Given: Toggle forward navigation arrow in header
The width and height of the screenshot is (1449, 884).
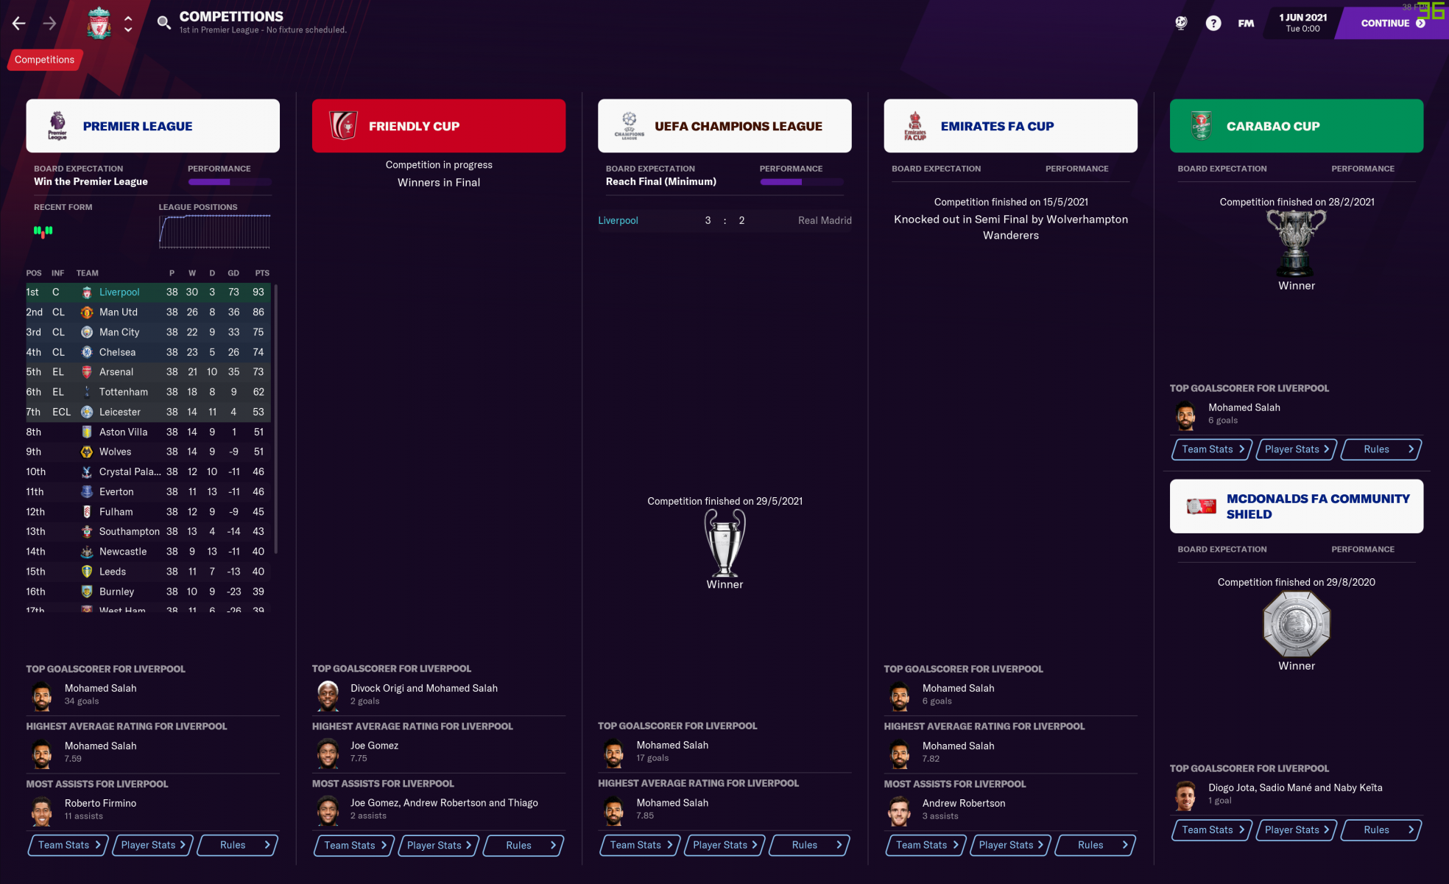Looking at the screenshot, I should click(49, 23).
